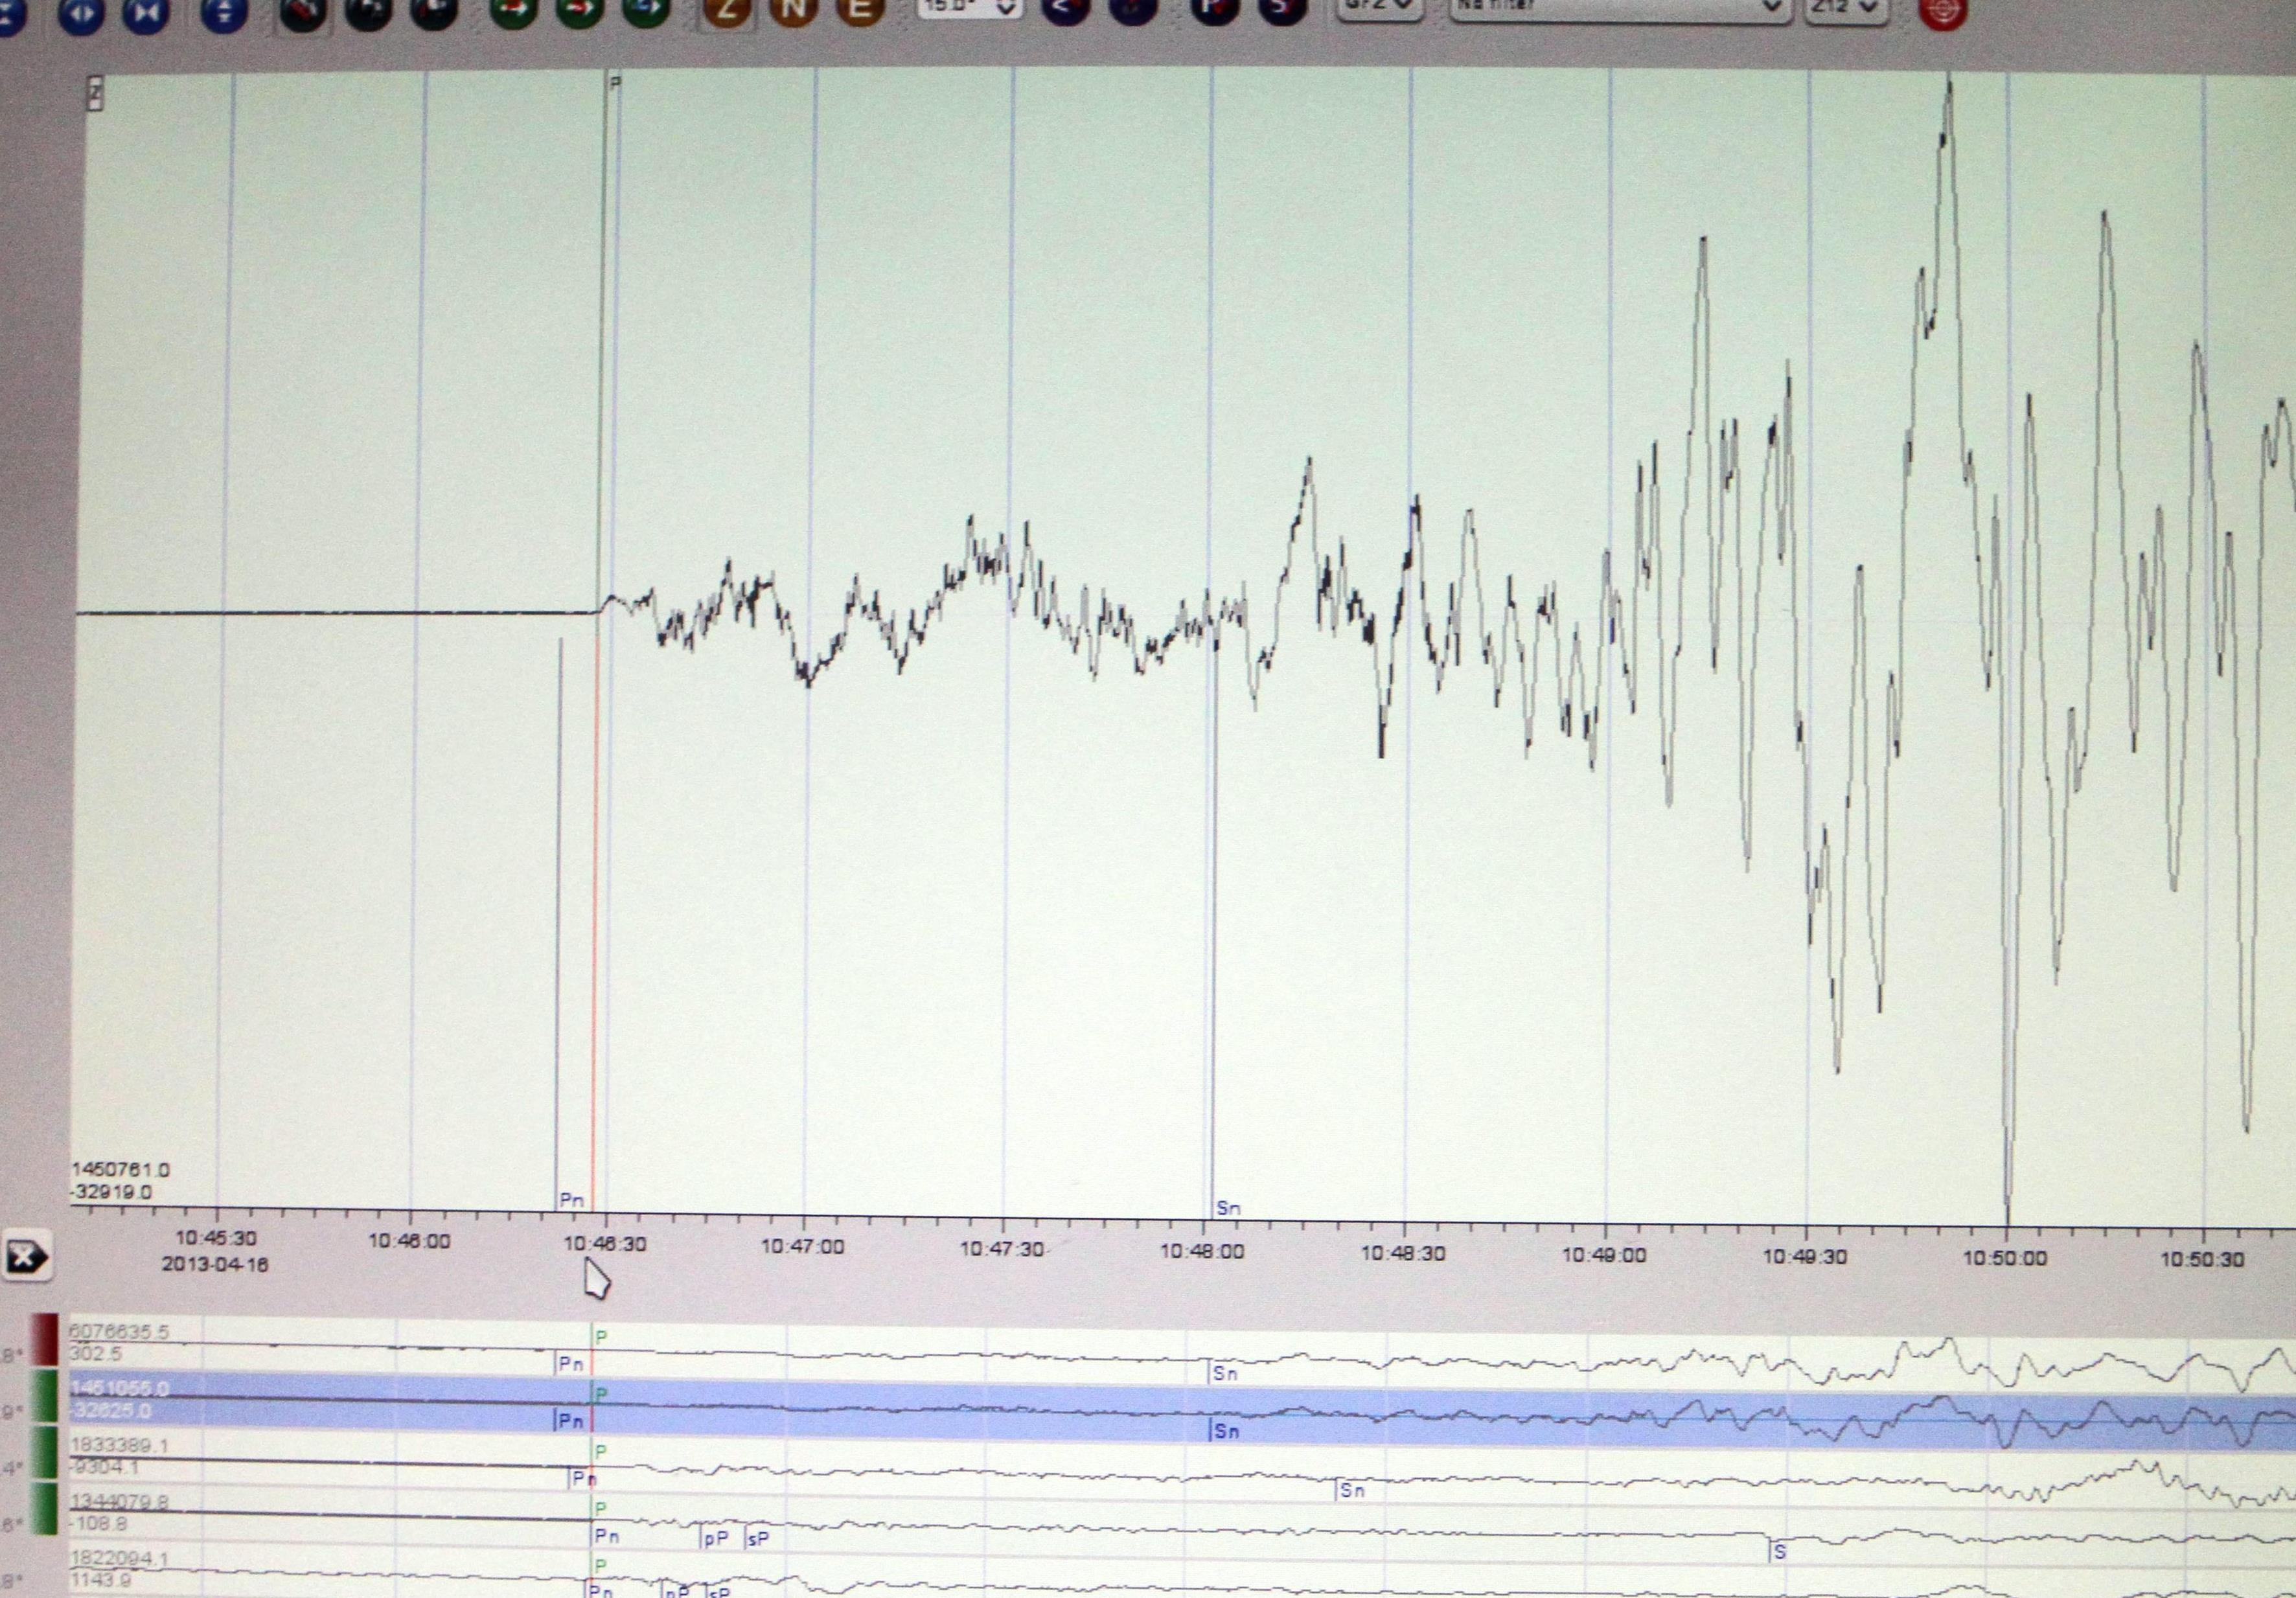Click the Sn marker in main waveform

[1227, 1207]
